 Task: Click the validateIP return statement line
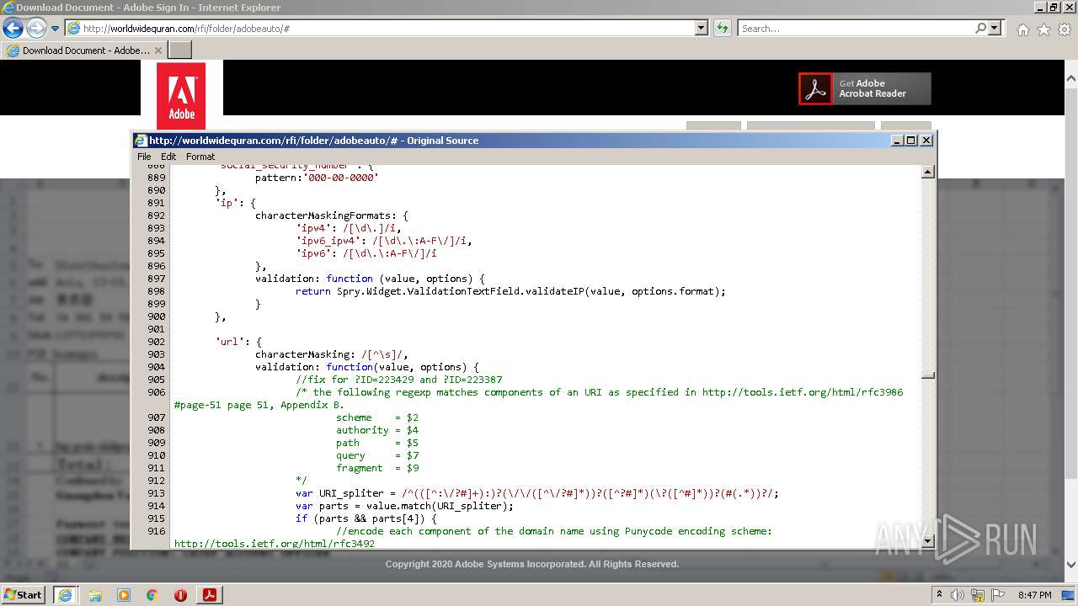tap(510, 291)
